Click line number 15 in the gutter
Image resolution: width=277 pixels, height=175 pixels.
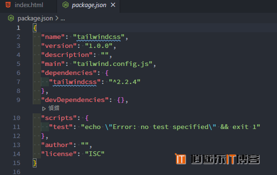pos(17,163)
